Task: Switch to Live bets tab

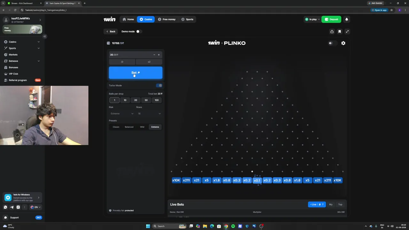Action: (x=317, y=204)
